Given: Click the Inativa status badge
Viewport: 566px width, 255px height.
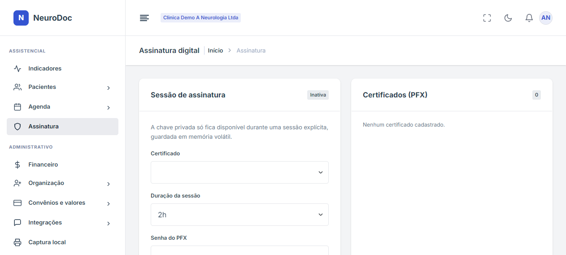Looking at the screenshot, I should click(x=318, y=95).
